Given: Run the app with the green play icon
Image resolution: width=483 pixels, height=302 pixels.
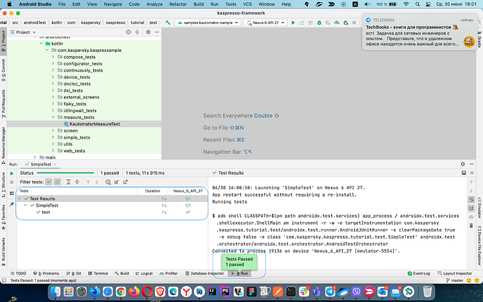Looking at the screenshot, I should (293, 23).
